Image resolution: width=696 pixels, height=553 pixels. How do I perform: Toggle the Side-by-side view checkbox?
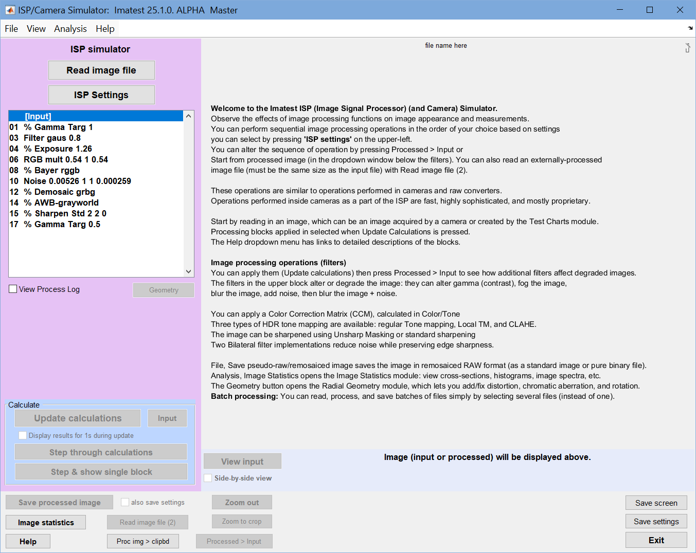(208, 478)
